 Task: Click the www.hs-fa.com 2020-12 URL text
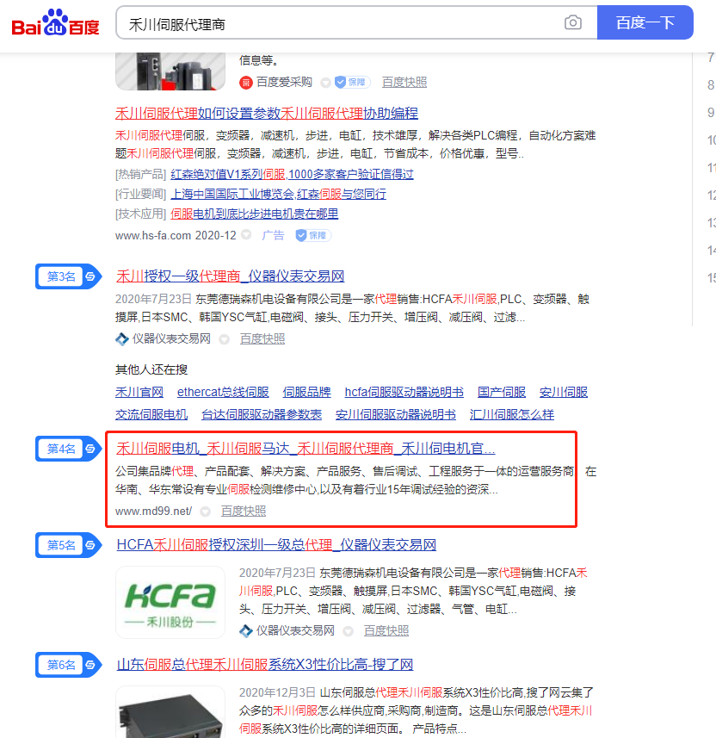point(176,235)
